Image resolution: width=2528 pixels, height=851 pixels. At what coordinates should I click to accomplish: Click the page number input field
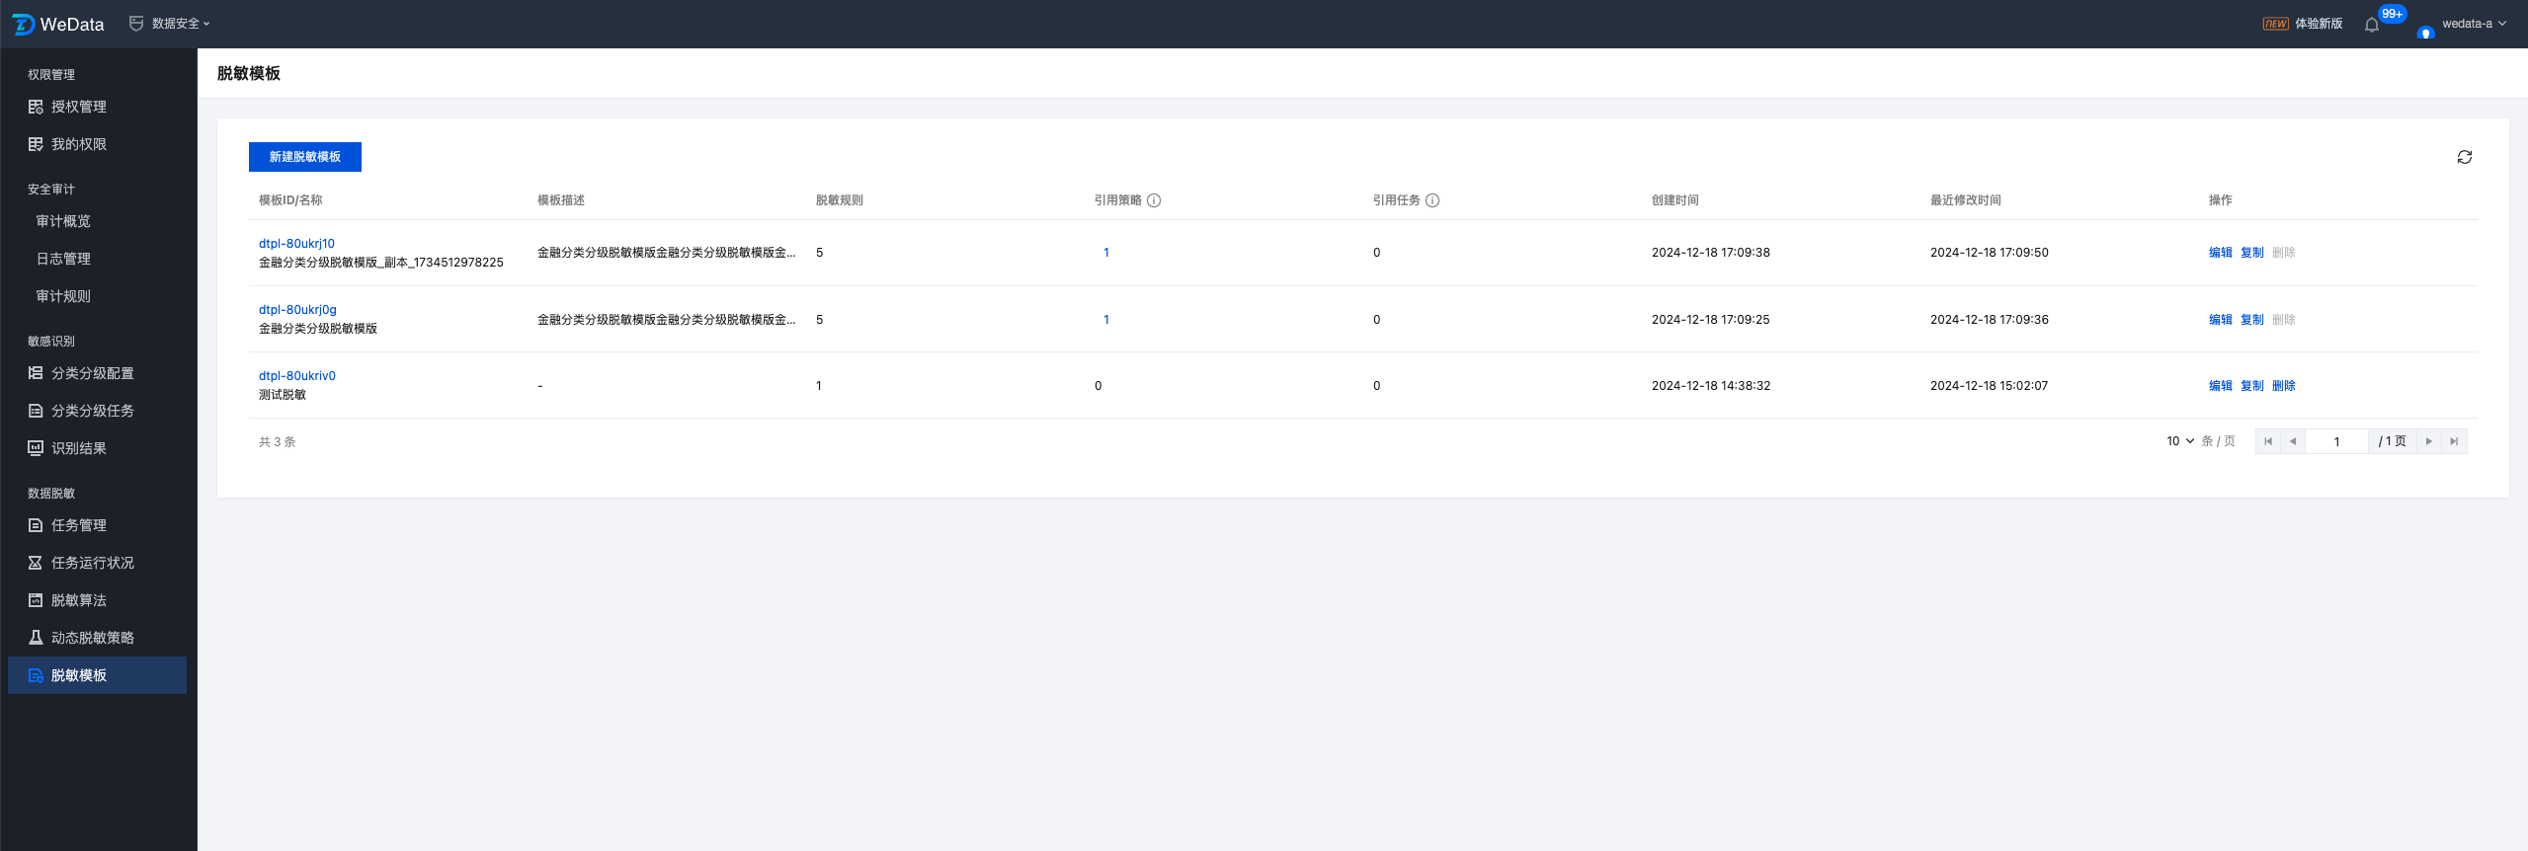[2336, 441]
